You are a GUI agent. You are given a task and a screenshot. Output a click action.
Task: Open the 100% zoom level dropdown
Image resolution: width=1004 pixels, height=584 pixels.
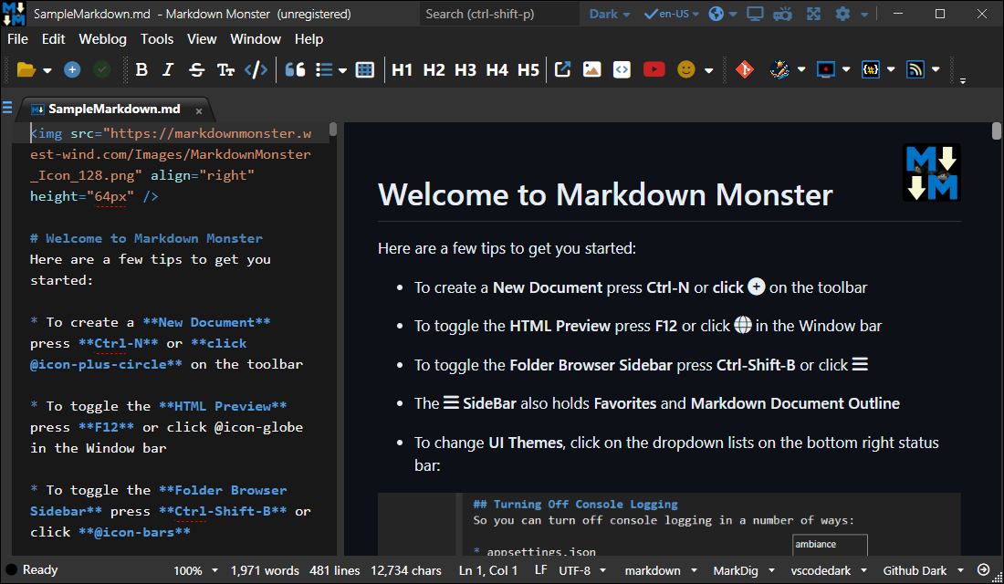click(195, 570)
